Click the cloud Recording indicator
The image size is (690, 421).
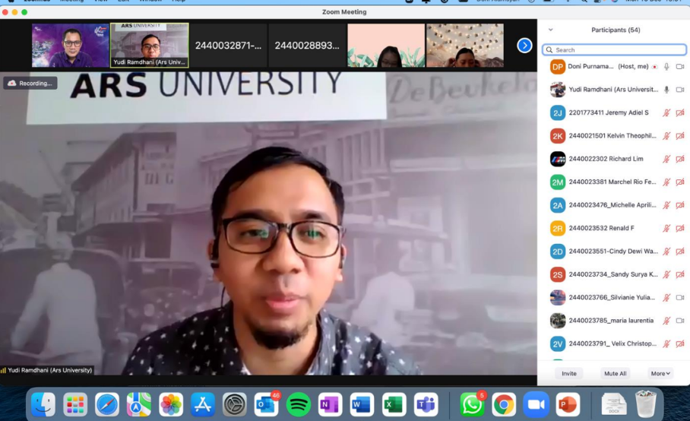tap(30, 84)
